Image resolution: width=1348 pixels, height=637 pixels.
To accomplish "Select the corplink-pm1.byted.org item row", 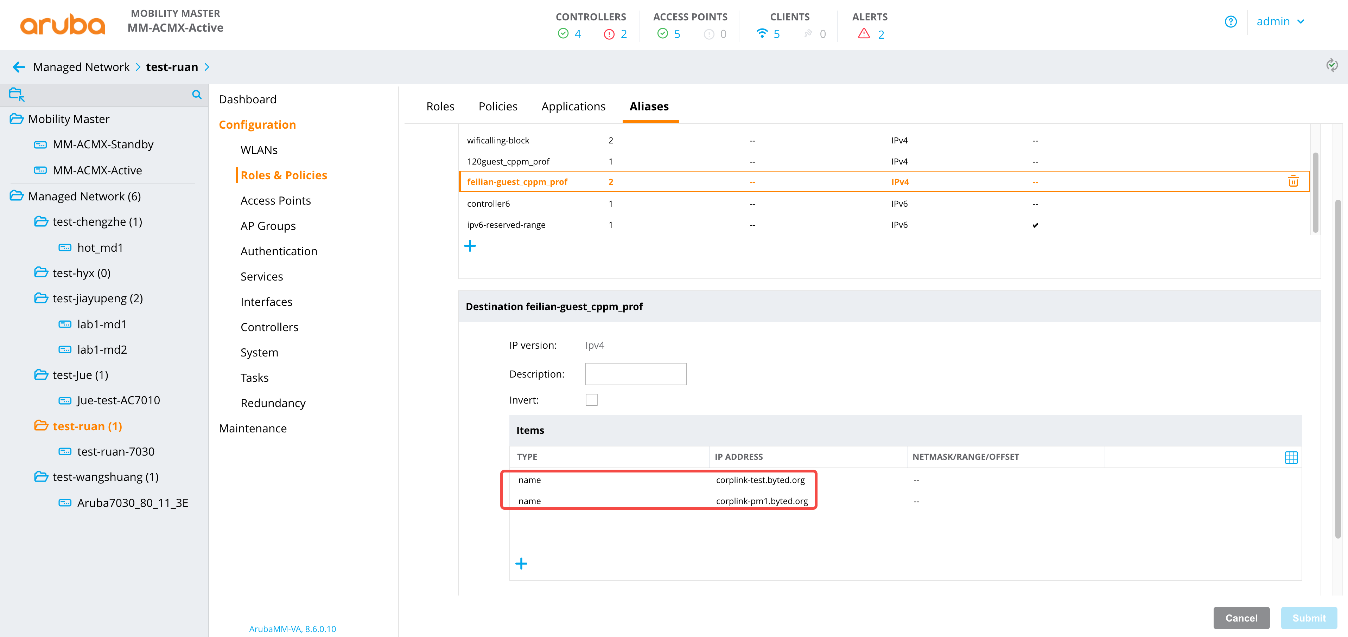I will 905,501.
